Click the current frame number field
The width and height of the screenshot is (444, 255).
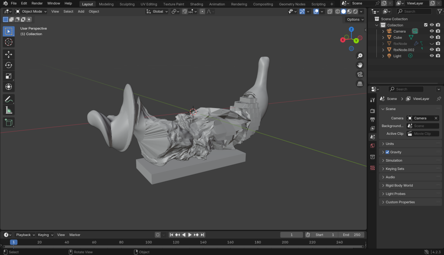(x=292, y=235)
